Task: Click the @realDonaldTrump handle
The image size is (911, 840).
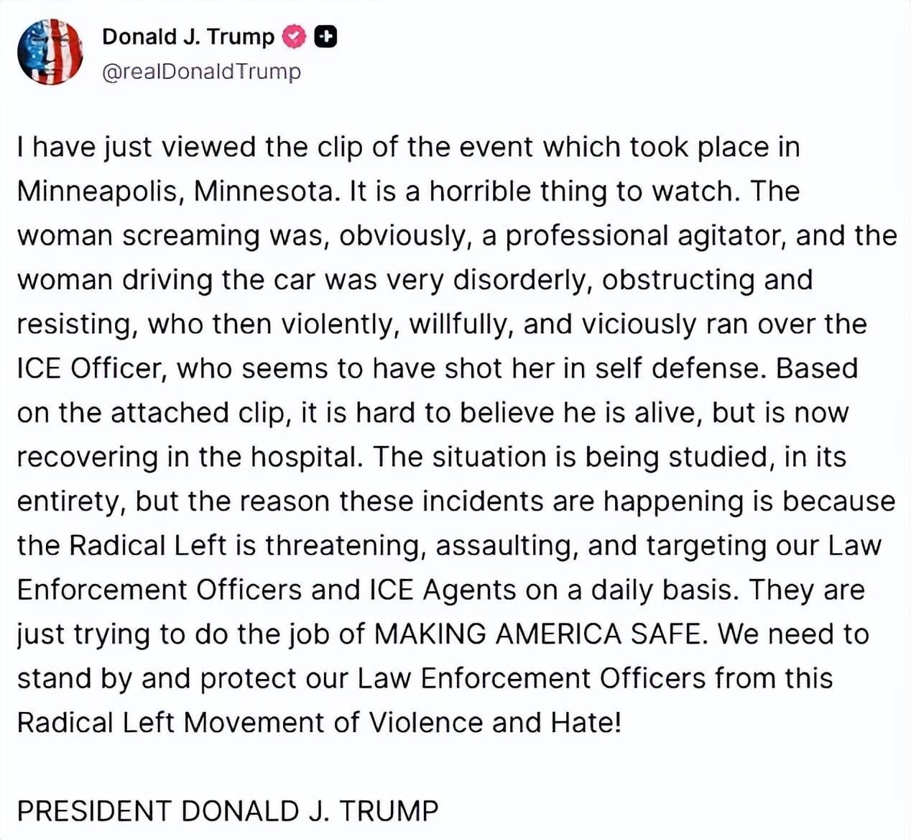Action: pyautogui.click(x=201, y=72)
